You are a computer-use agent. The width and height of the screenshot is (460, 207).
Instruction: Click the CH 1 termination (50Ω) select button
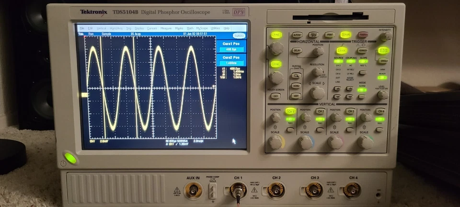tap(290, 129)
